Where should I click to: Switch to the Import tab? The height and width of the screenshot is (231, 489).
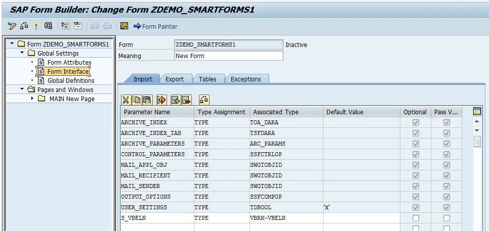143,79
